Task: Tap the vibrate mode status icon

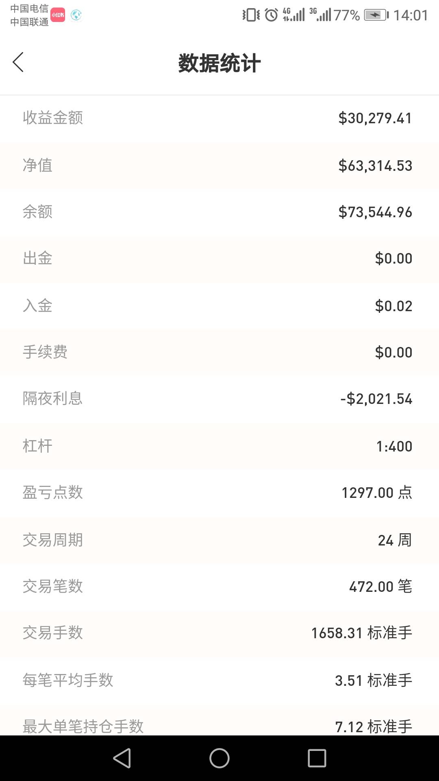Action: click(x=251, y=15)
